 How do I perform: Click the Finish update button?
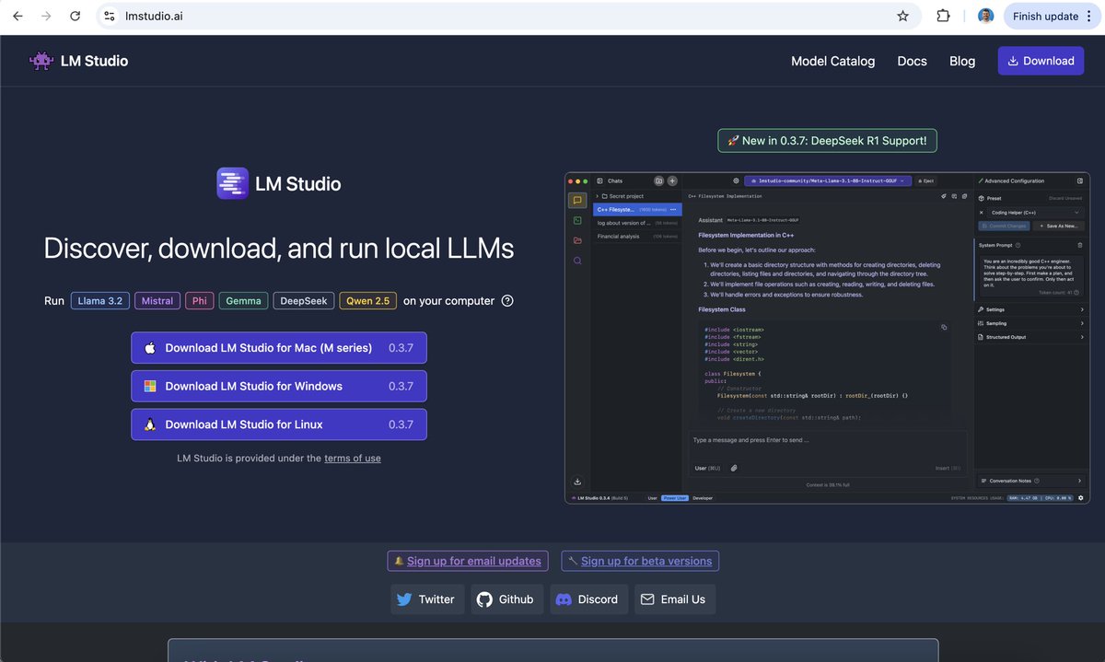click(x=1045, y=16)
